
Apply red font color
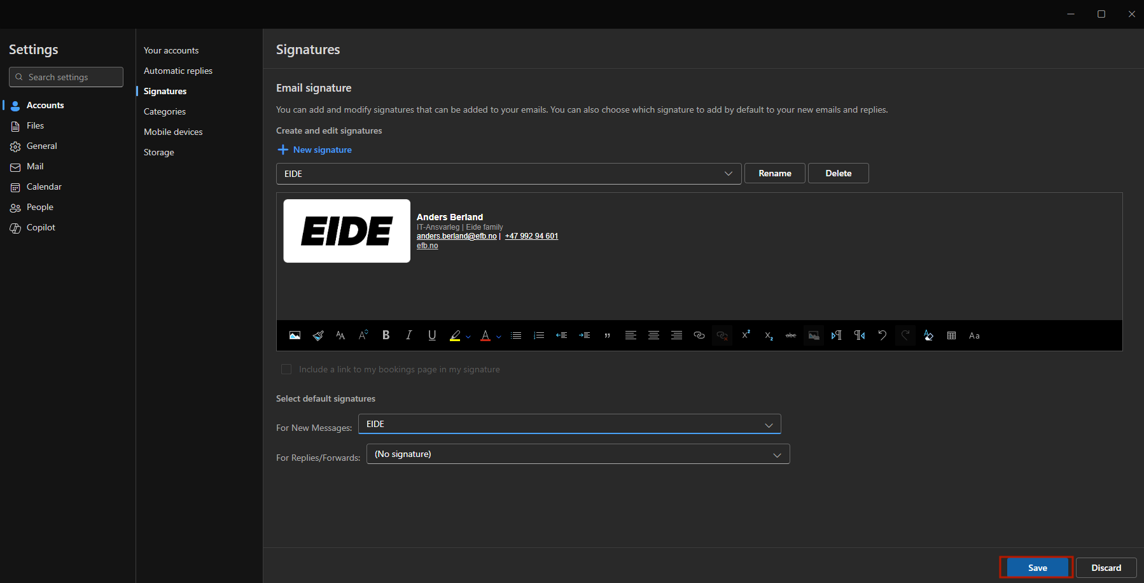click(485, 335)
